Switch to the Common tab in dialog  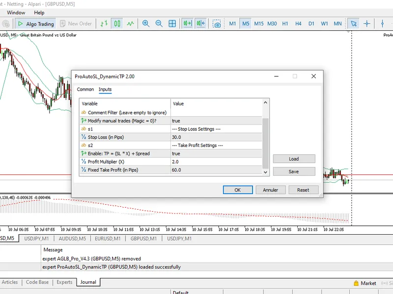click(x=85, y=90)
